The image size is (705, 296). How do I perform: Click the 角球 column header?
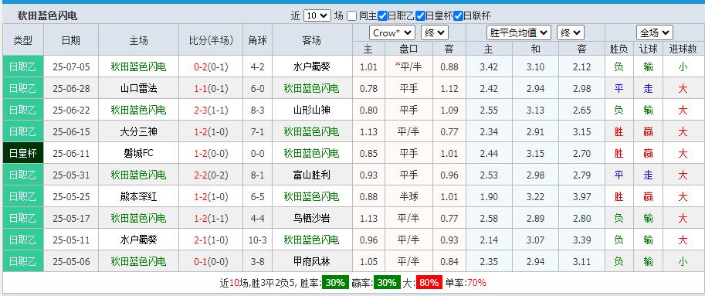[x=258, y=40]
